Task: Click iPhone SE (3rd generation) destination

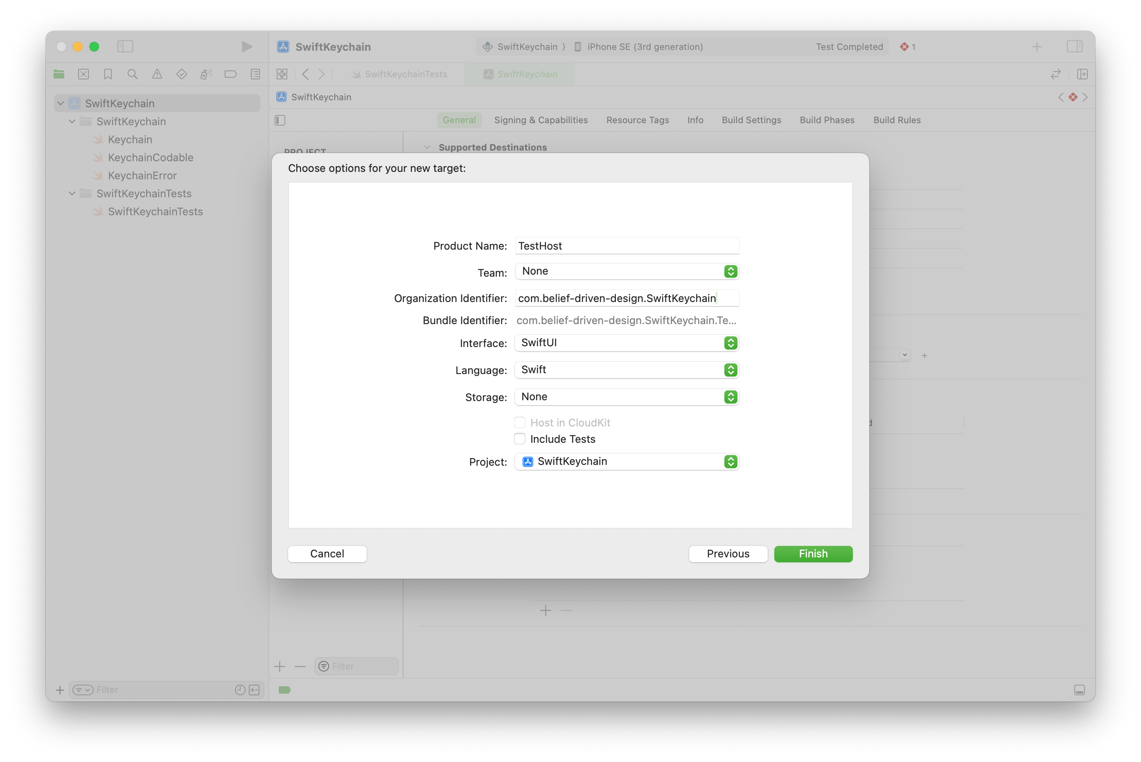Action: click(638, 47)
